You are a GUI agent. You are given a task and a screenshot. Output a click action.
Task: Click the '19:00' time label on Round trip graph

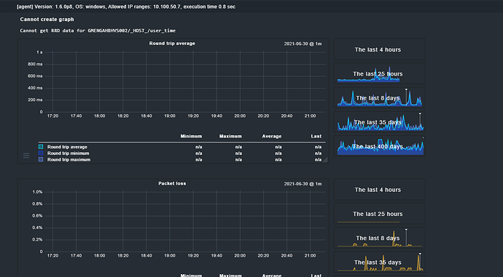point(170,116)
